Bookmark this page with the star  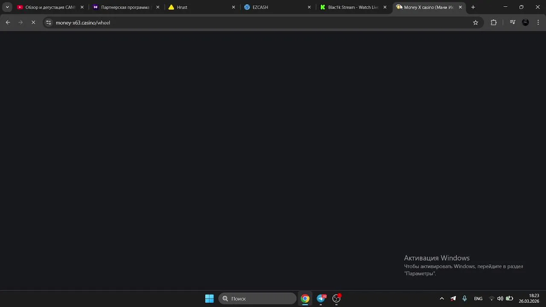click(x=476, y=23)
